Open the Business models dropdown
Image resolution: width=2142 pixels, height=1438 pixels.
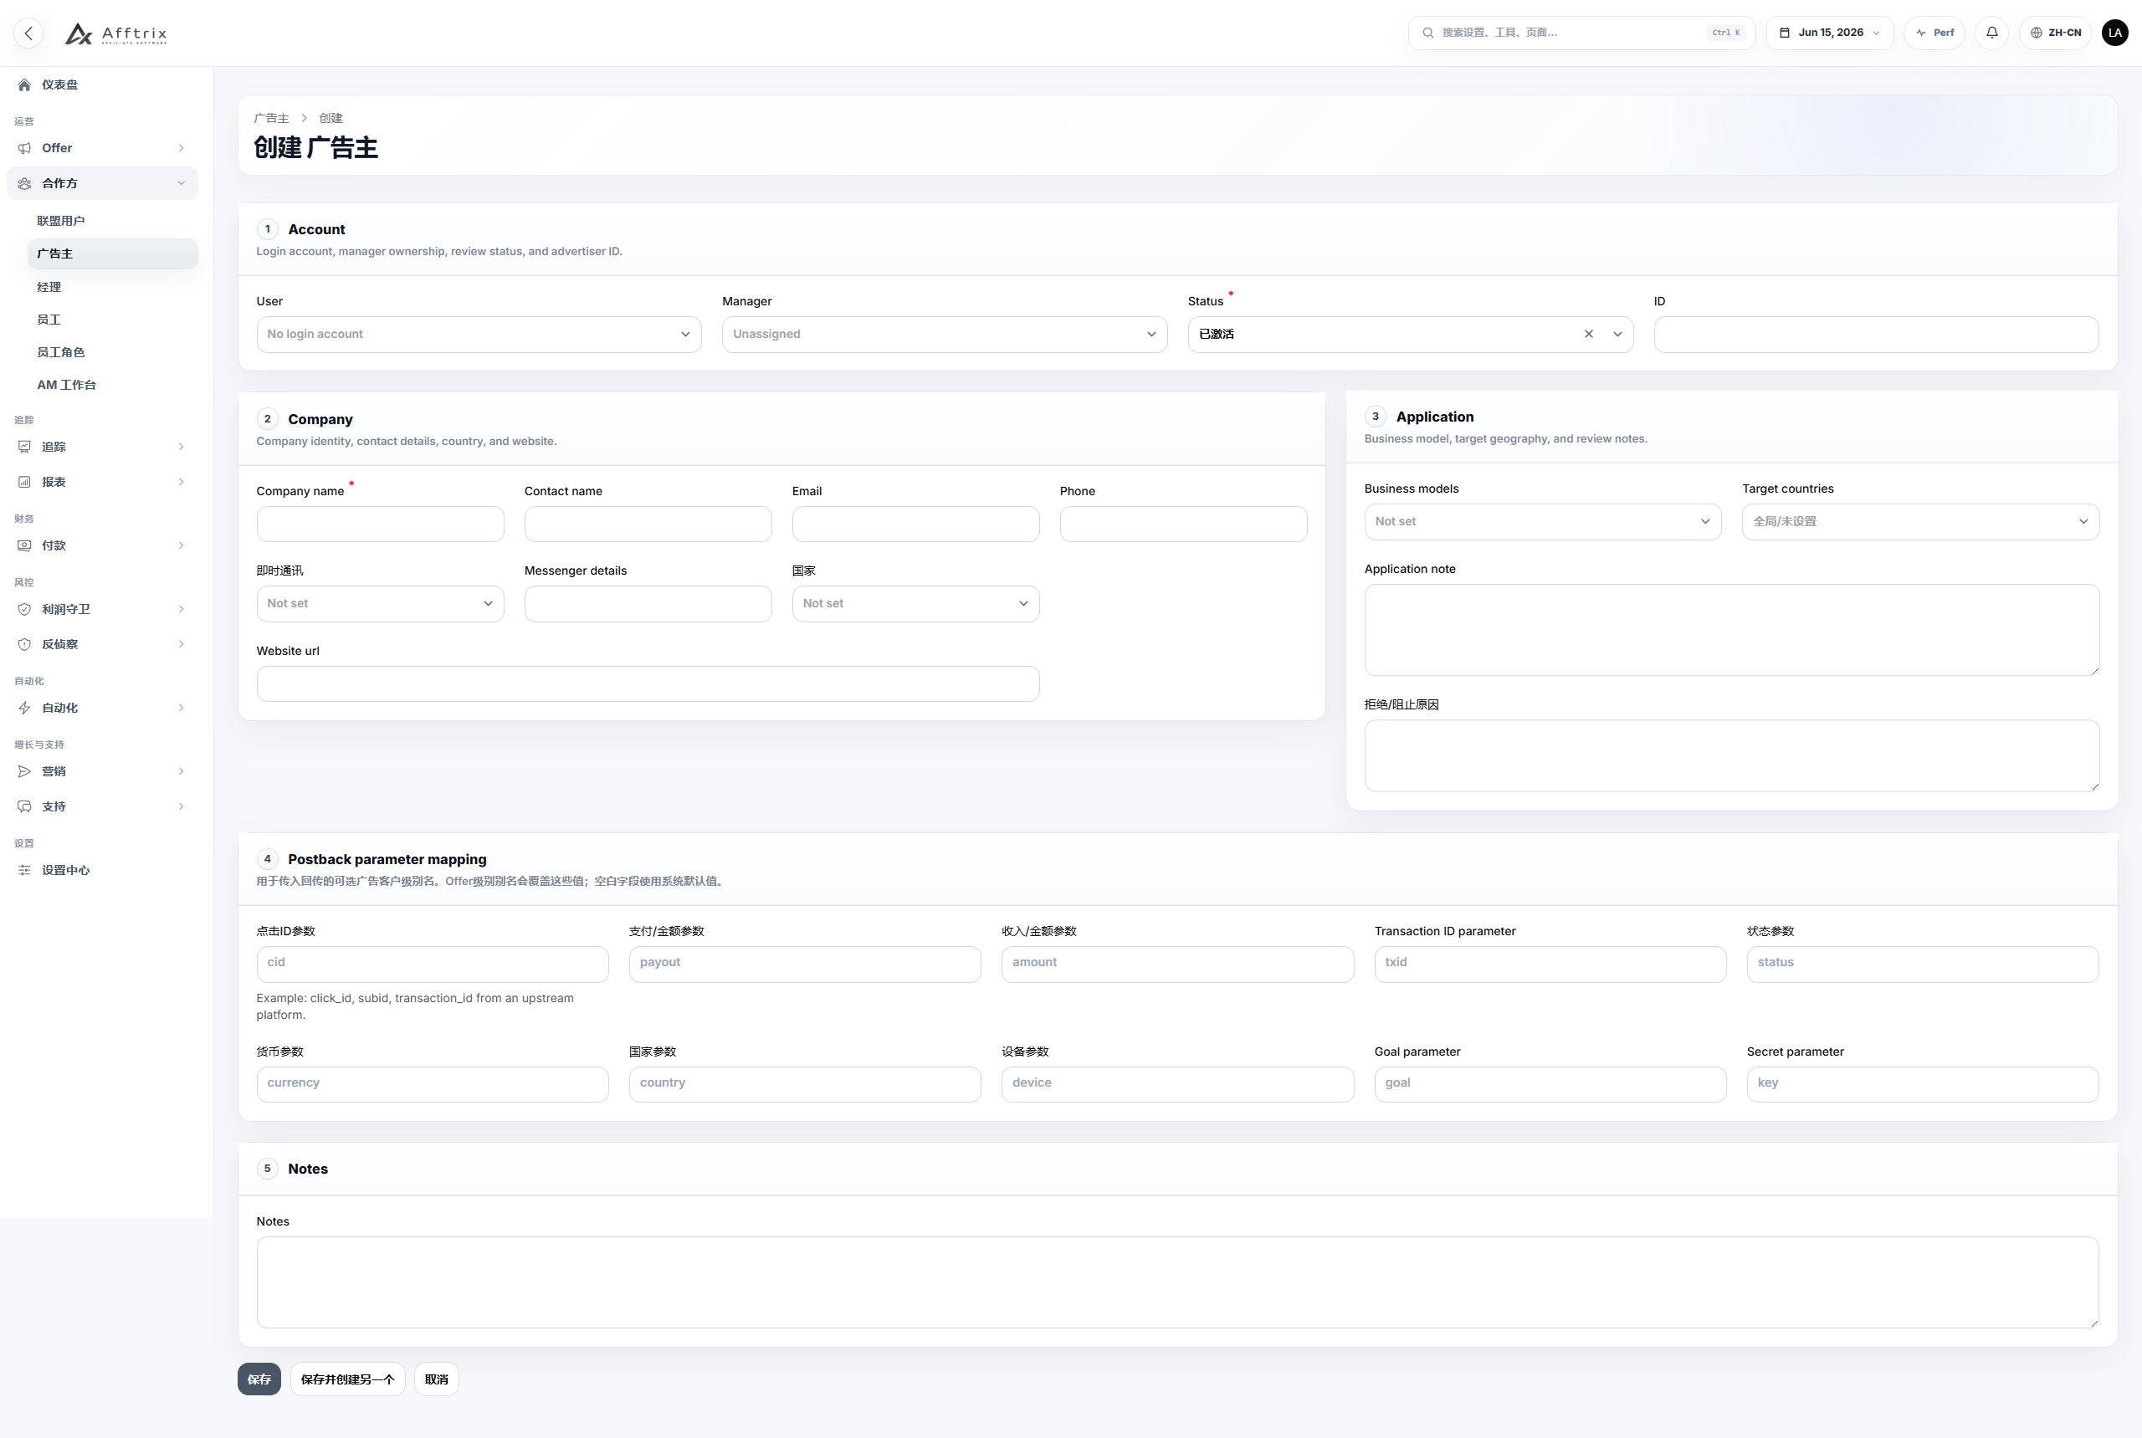(1542, 521)
